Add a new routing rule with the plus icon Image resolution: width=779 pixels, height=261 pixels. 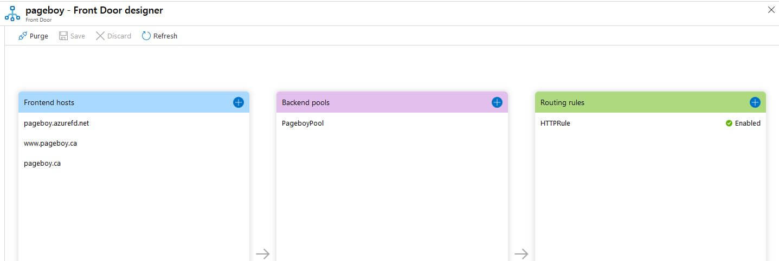[x=755, y=102]
